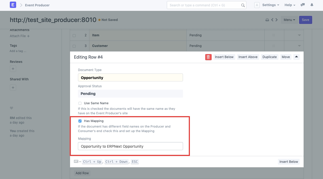323x179 pixels.
Task: Click the heart like icon in sidebar
Action: (x=11, y=108)
